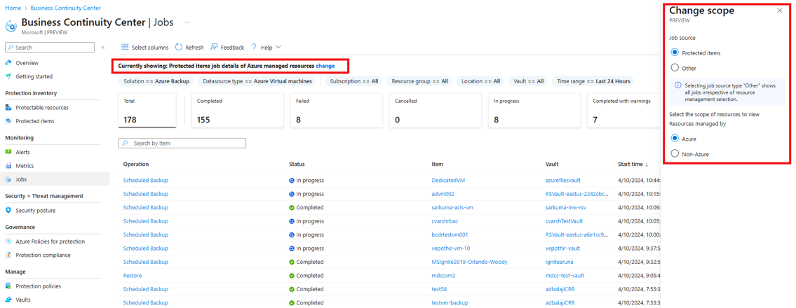Click the Jobs sidebar icon

click(8, 179)
